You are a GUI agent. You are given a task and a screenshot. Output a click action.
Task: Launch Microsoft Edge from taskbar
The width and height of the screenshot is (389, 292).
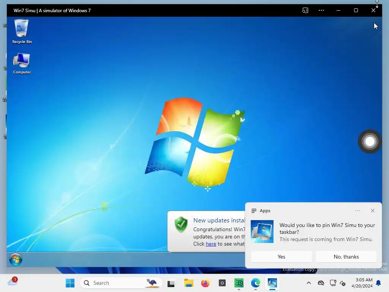[256, 283]
